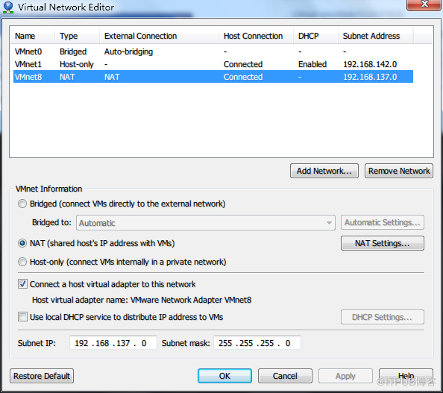
Task: Enable Use local DHCP service checkbox
Action: (22, 317)
